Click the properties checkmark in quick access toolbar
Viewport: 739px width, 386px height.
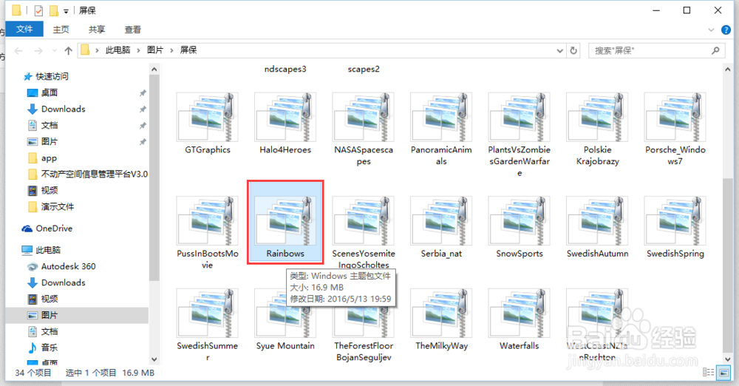38,10
